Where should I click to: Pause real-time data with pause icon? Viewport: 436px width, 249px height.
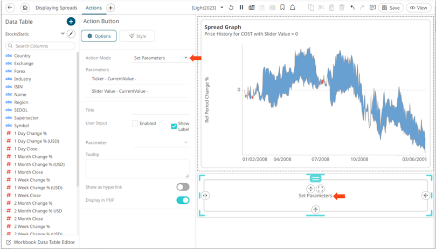pyautogui.click(x=241, y=8)
